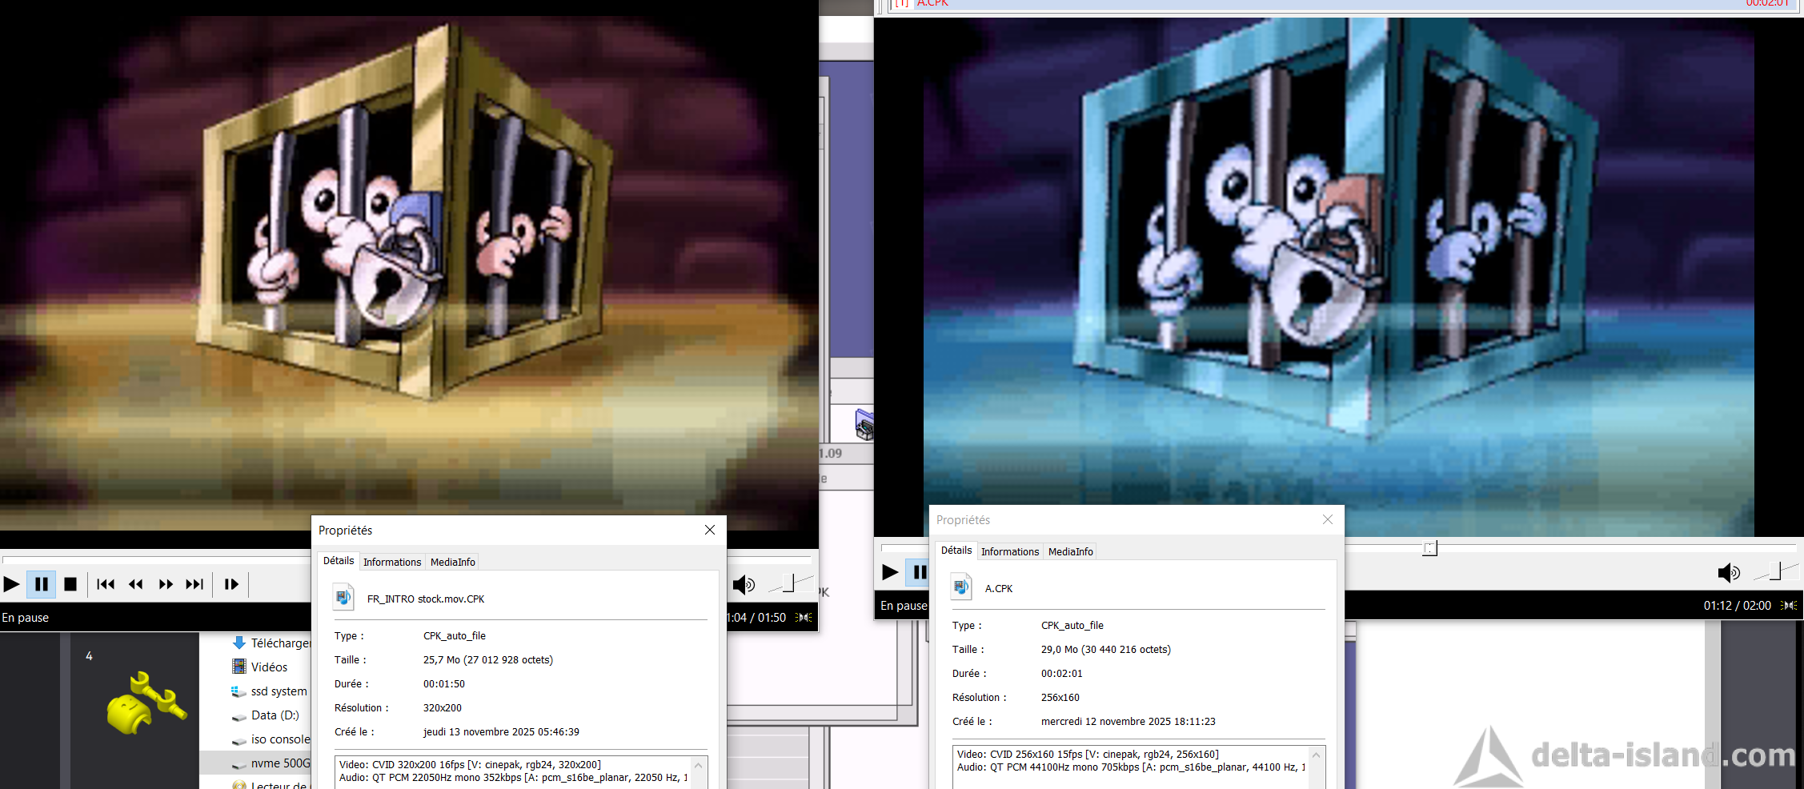Click the file icon beside FR_INTRO stock.mov.CPK
Viewport: 1804px width, 789px height.
pos(343,597)
